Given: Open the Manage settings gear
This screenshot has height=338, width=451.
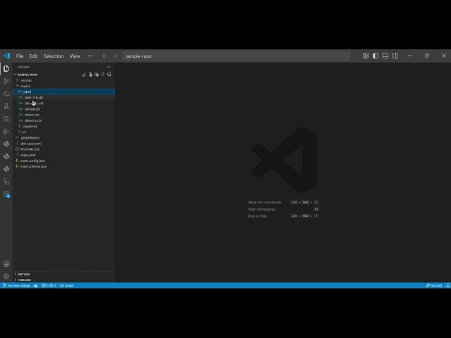Looking at the screenshot, I should [6, 276].
